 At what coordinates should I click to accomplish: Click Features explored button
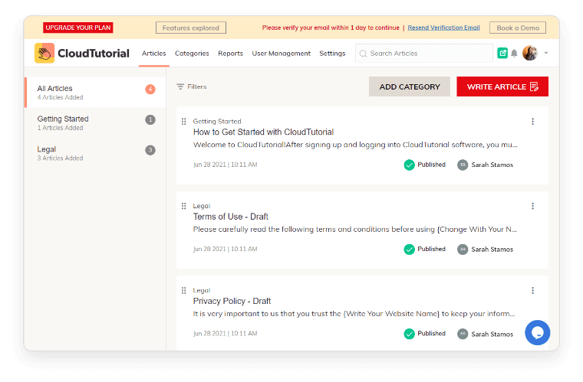[191, 28]
